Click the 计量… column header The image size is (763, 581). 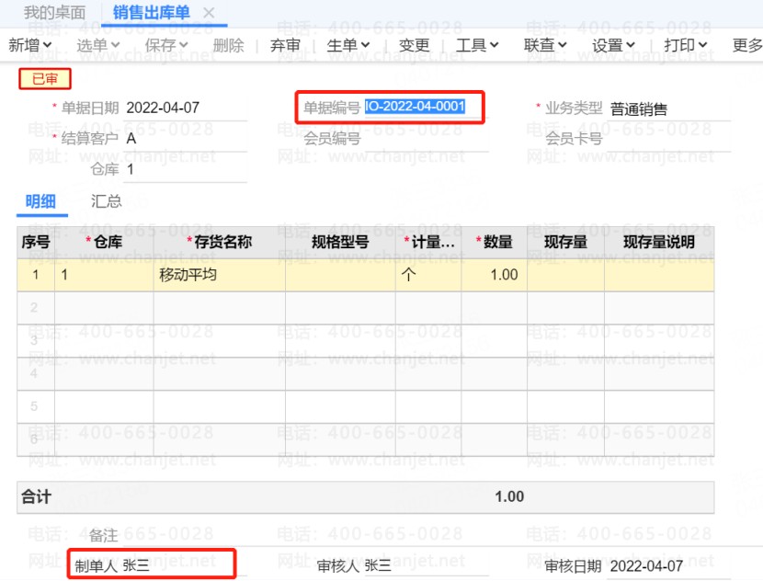pyautogui.click(x=428, y=242)
